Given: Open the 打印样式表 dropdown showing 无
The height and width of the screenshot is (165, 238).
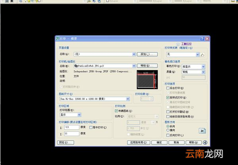Looking at the screenshot, I should (183, 55).
